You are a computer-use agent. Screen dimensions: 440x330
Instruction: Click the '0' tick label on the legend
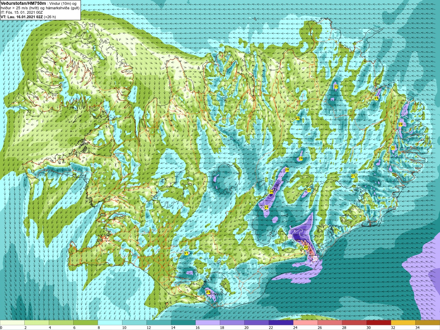point(1,328)
